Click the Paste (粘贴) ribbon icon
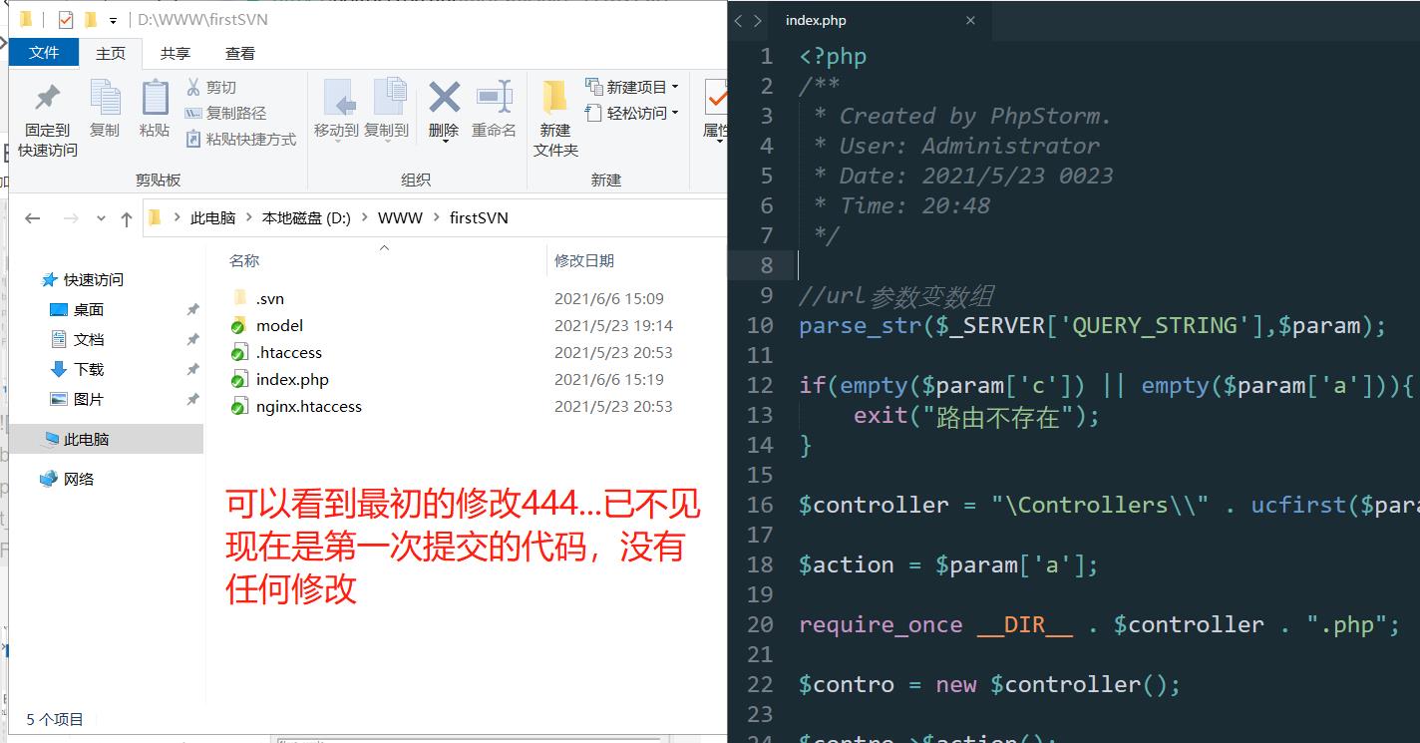 coord(155,98)
